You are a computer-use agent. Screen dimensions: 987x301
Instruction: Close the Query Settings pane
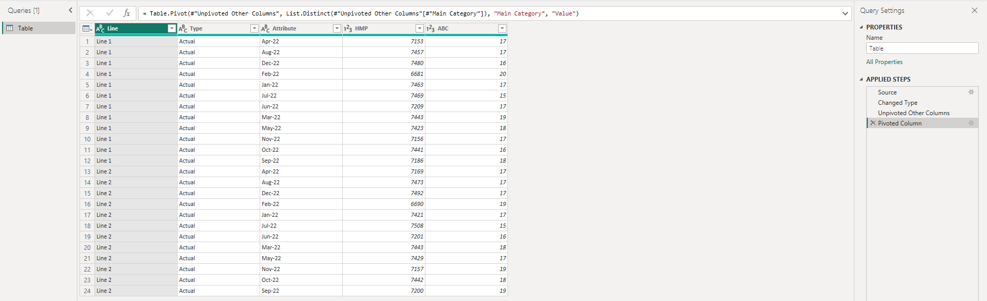click(x=975, y=10)
